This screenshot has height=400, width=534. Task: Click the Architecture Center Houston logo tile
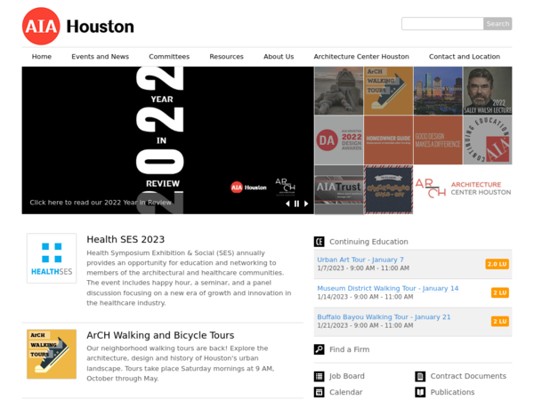pos(463,188)
